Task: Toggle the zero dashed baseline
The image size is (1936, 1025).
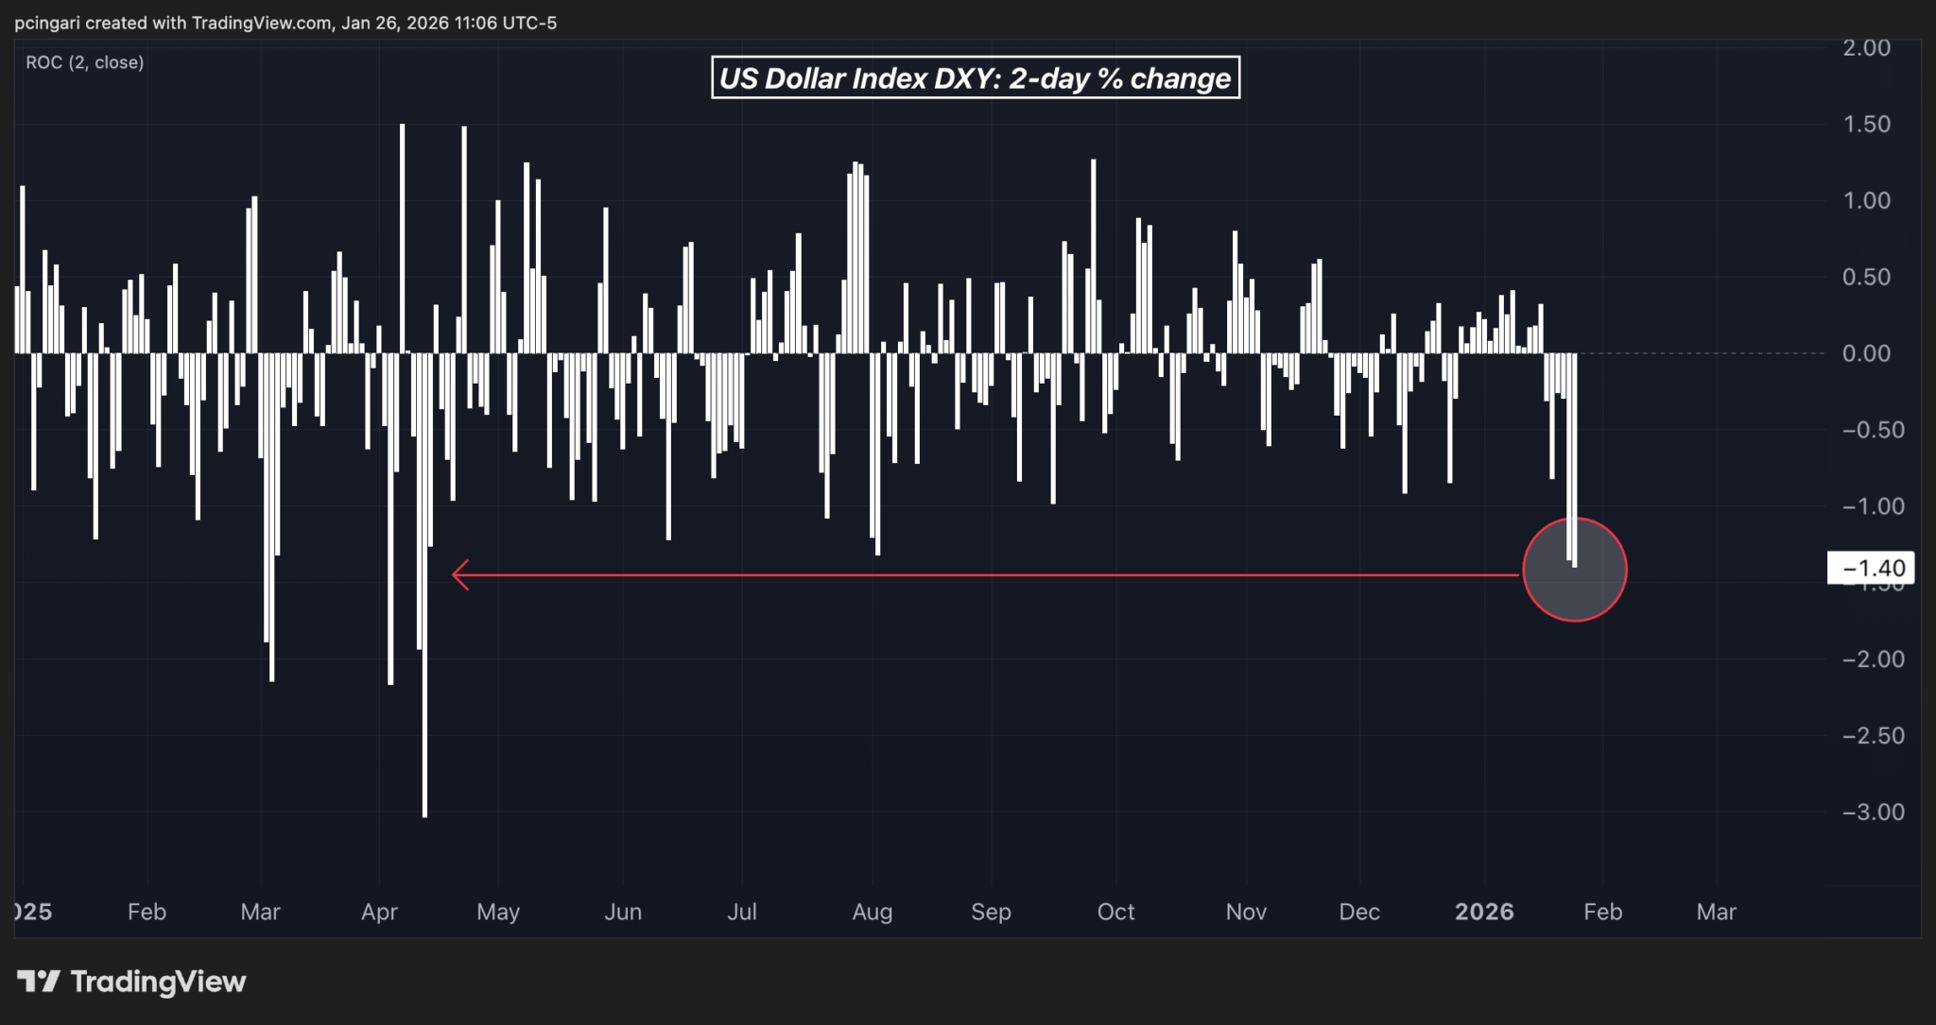Action: (1702, 352)
